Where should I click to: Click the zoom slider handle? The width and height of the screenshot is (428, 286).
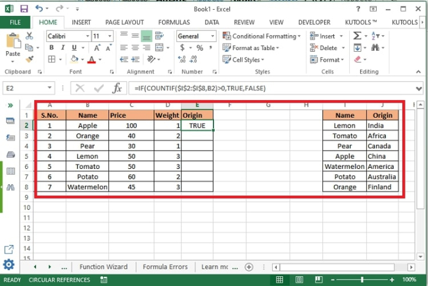pos(362,279)
